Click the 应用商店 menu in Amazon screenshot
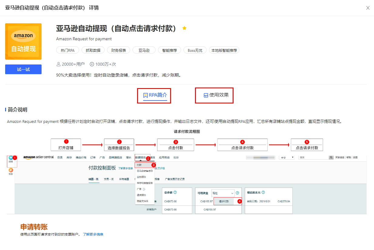The image size is (374, 250). click(164, 157)
